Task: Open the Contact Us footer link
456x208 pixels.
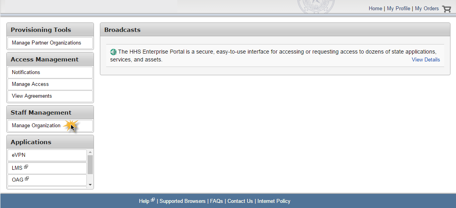Action: pyautogui.click(x=240, y=201)
